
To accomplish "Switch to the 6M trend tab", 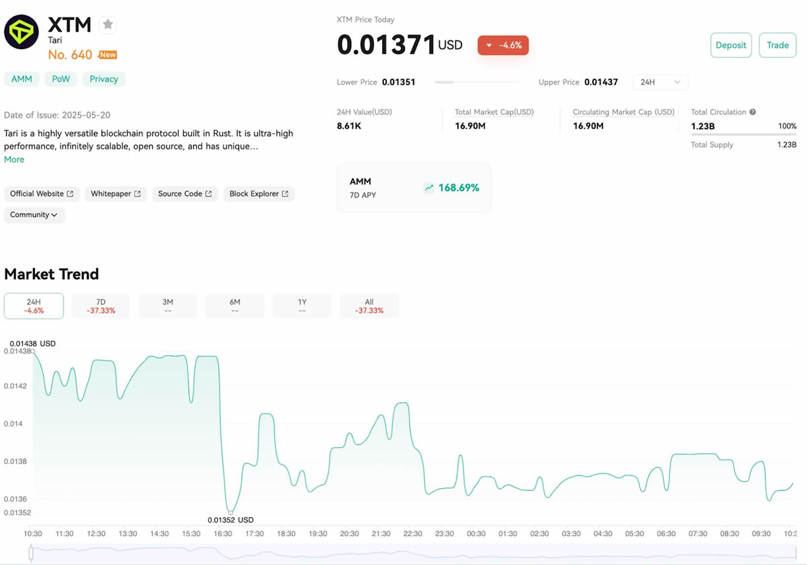I will click(x=235, y=306).
